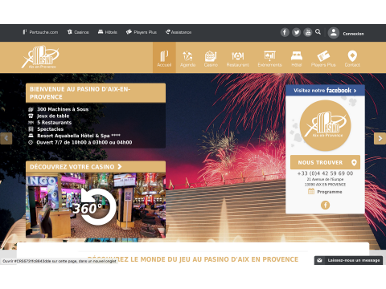Click the Twitter icon in top bar

(x=296, y=33)
